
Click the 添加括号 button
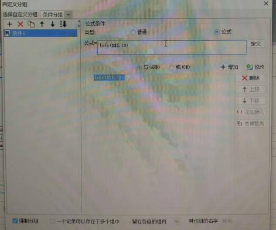pos(250,112)
